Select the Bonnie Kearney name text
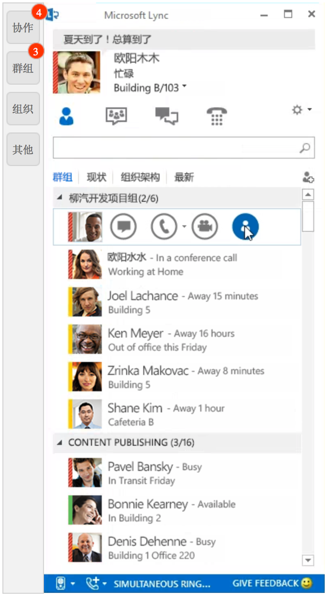 tap(148, 504)
